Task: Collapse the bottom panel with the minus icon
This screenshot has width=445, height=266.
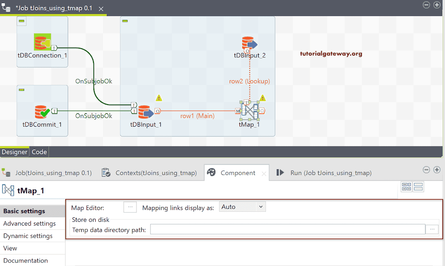Action: (426, 170)
